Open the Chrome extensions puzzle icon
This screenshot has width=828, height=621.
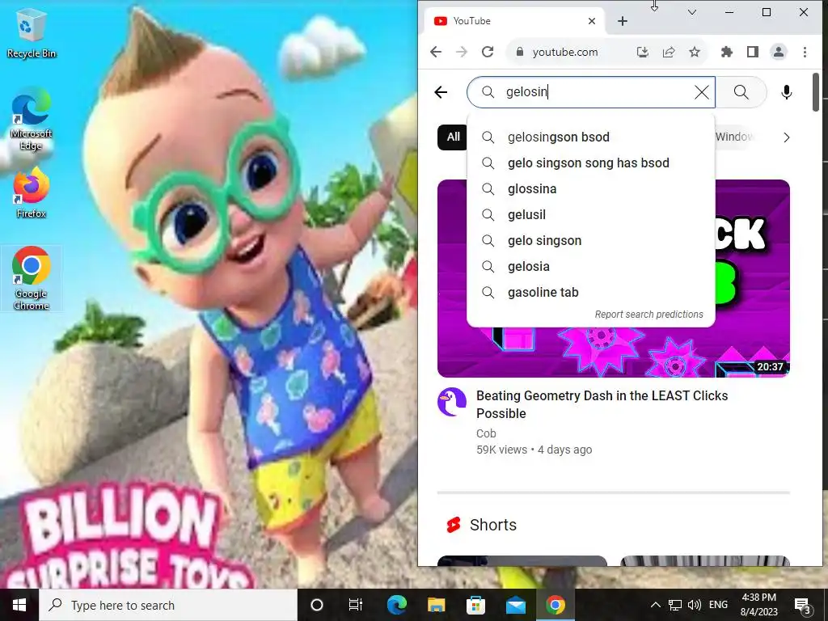[727, 52]
